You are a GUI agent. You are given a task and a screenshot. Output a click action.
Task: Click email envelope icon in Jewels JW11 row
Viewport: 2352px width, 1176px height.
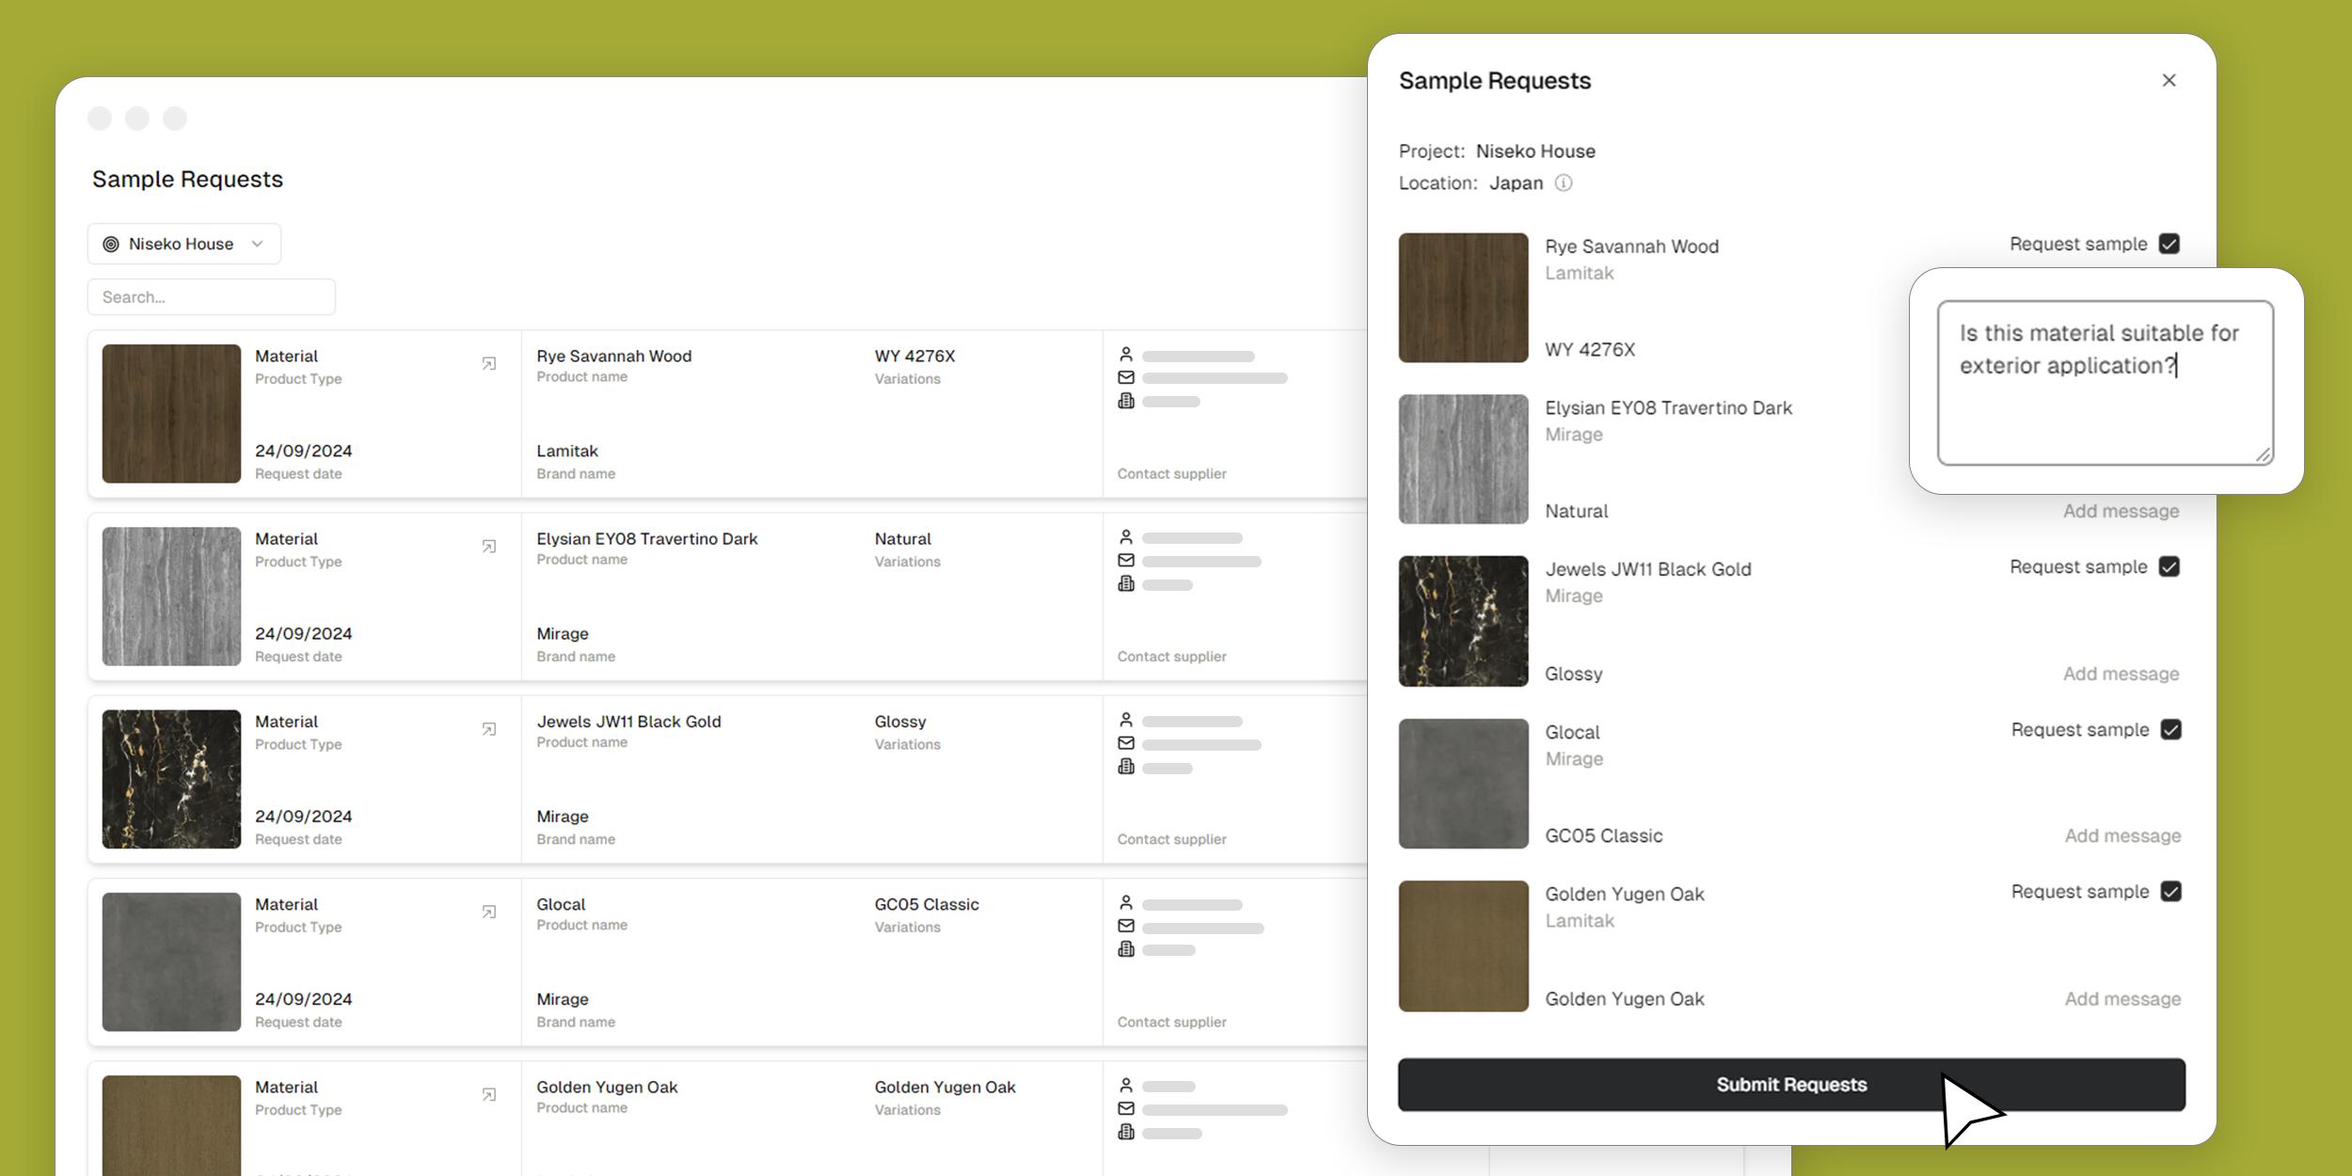coord(1126,743)
